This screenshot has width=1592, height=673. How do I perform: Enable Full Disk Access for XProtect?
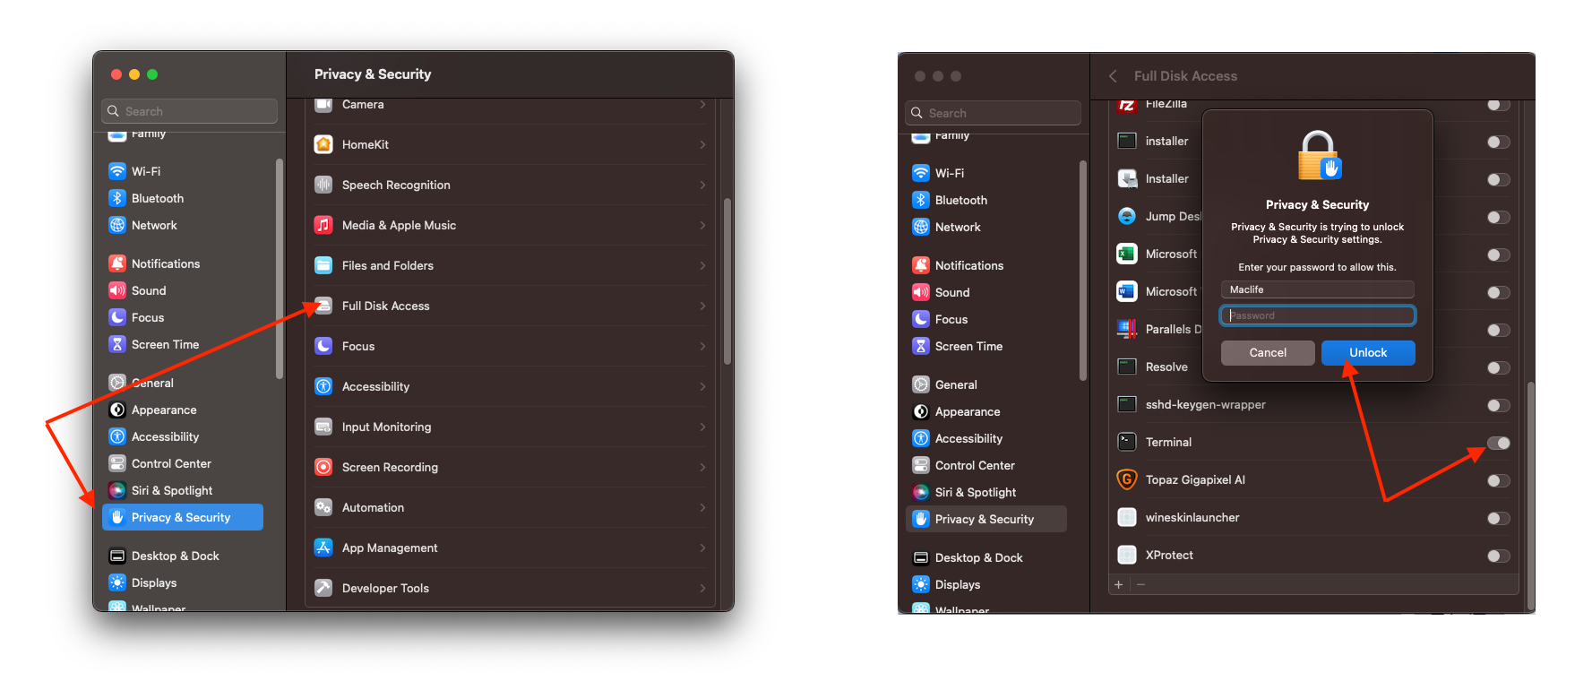(x=1498, y=556)
